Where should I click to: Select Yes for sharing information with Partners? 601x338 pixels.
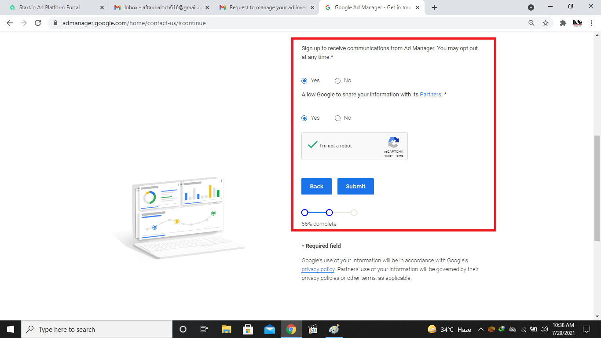click(304, 118)
